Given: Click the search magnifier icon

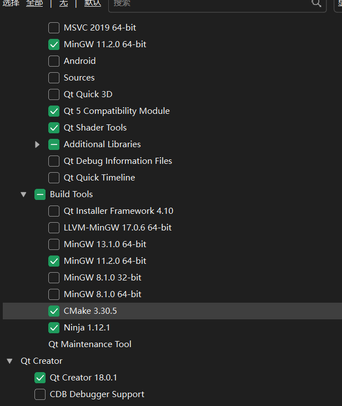Looking at the screenshot, I should pos(316,3).
